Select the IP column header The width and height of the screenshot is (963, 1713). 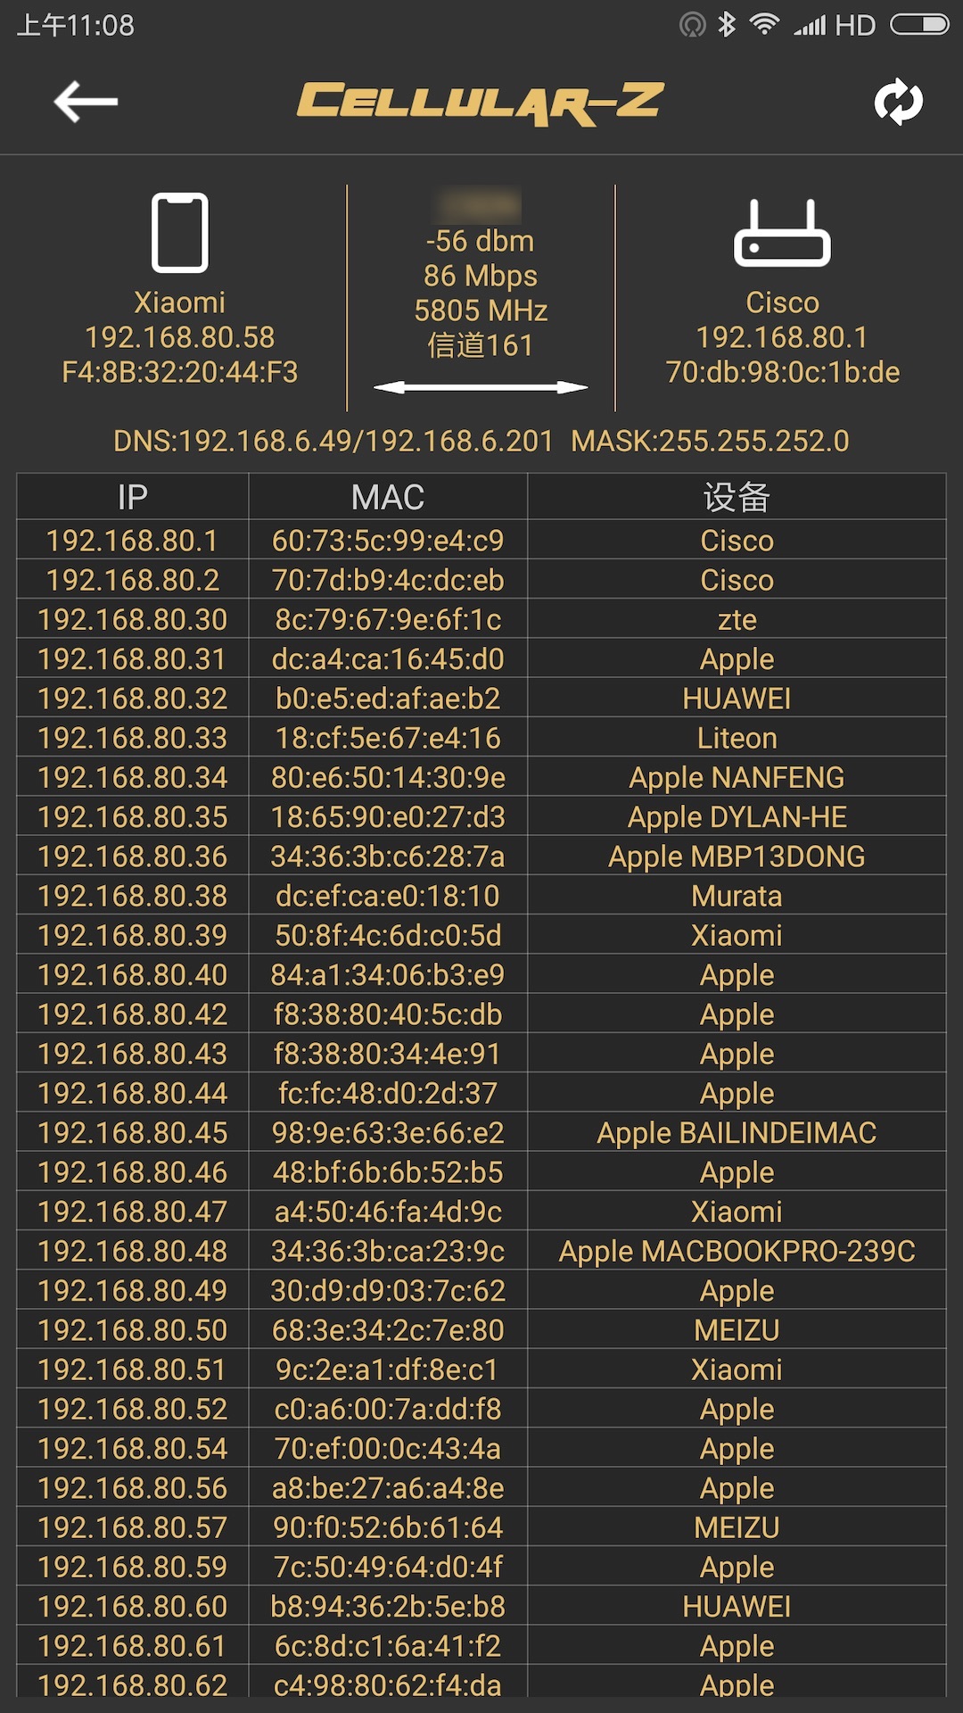click(133, 497)
